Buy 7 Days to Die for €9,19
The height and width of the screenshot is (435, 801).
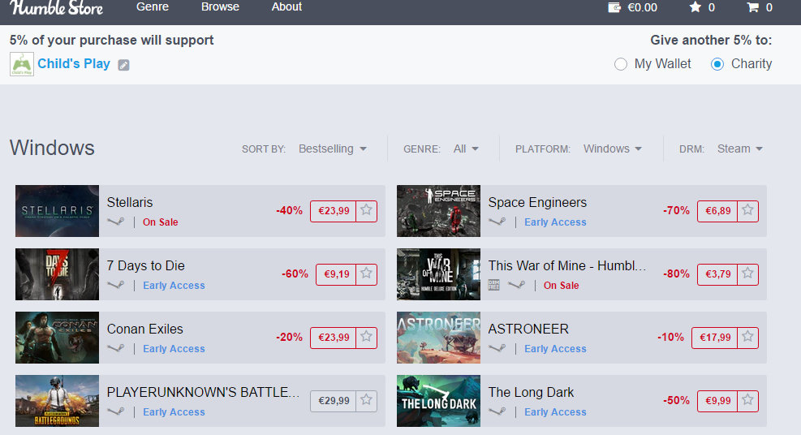coord(336,273)
